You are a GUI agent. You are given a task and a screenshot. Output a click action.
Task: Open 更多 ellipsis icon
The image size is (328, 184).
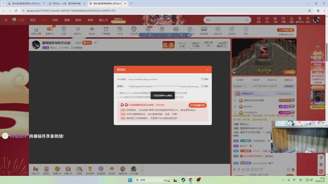[x=246, y=30]
